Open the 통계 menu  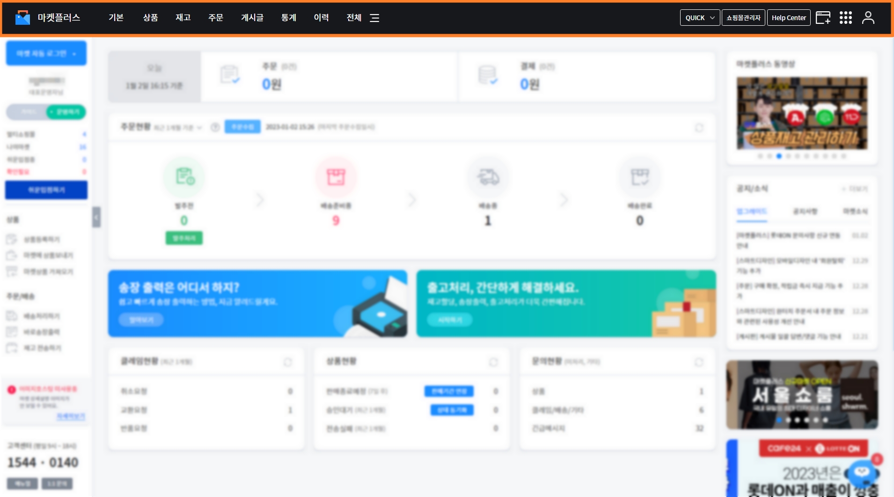(289, 18)
